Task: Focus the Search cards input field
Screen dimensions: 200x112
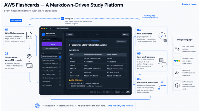Action: (52, 40)
